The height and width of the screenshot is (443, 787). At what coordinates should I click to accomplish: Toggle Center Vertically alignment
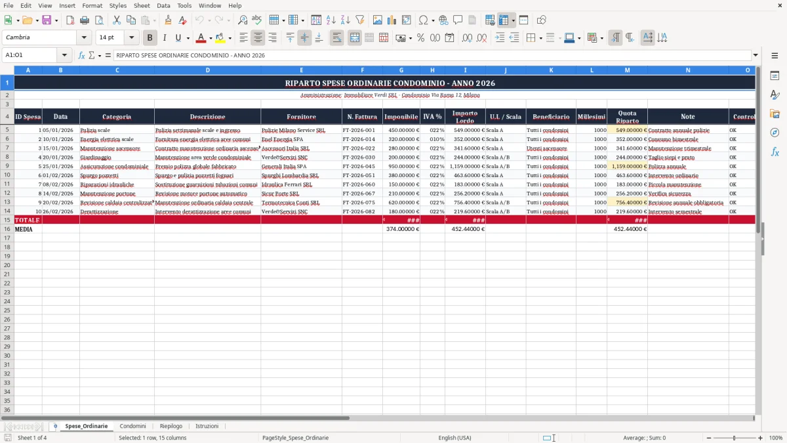point(304,38)
